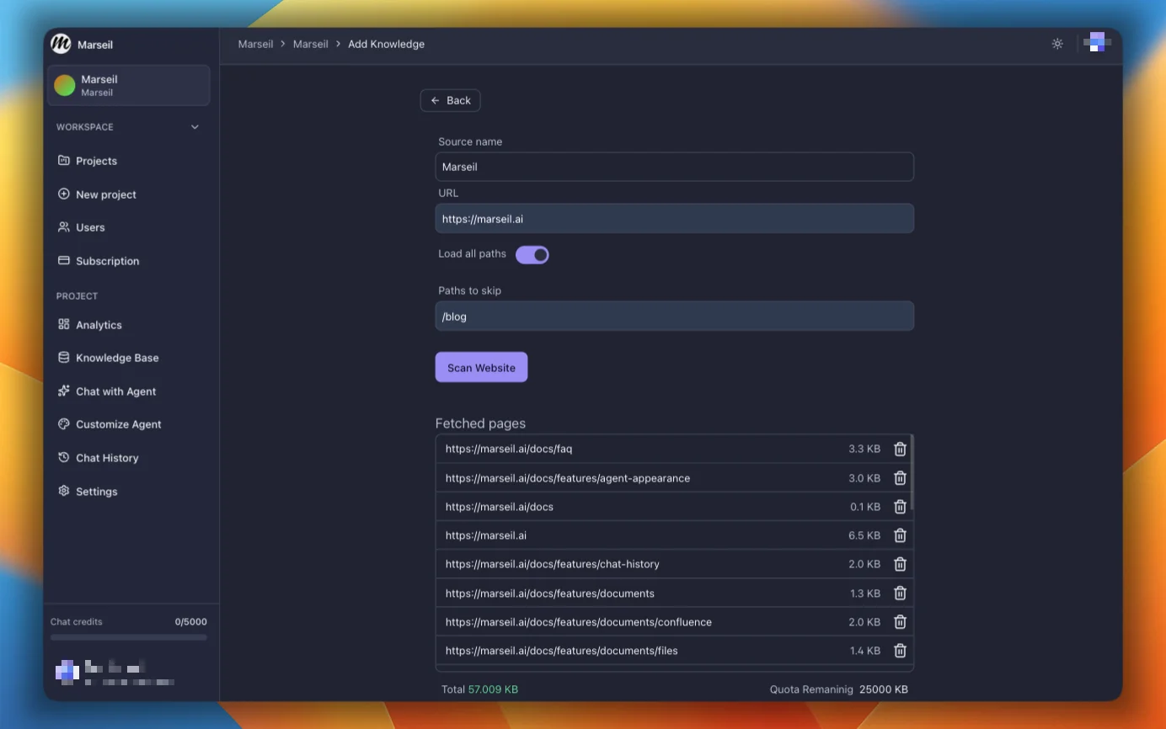
Task: Click the Knowledge Base database icon
Action: click(63, 358)
